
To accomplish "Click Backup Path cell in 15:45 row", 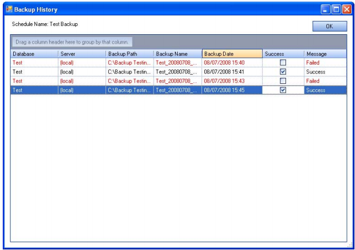I will (x=130, y=90).
